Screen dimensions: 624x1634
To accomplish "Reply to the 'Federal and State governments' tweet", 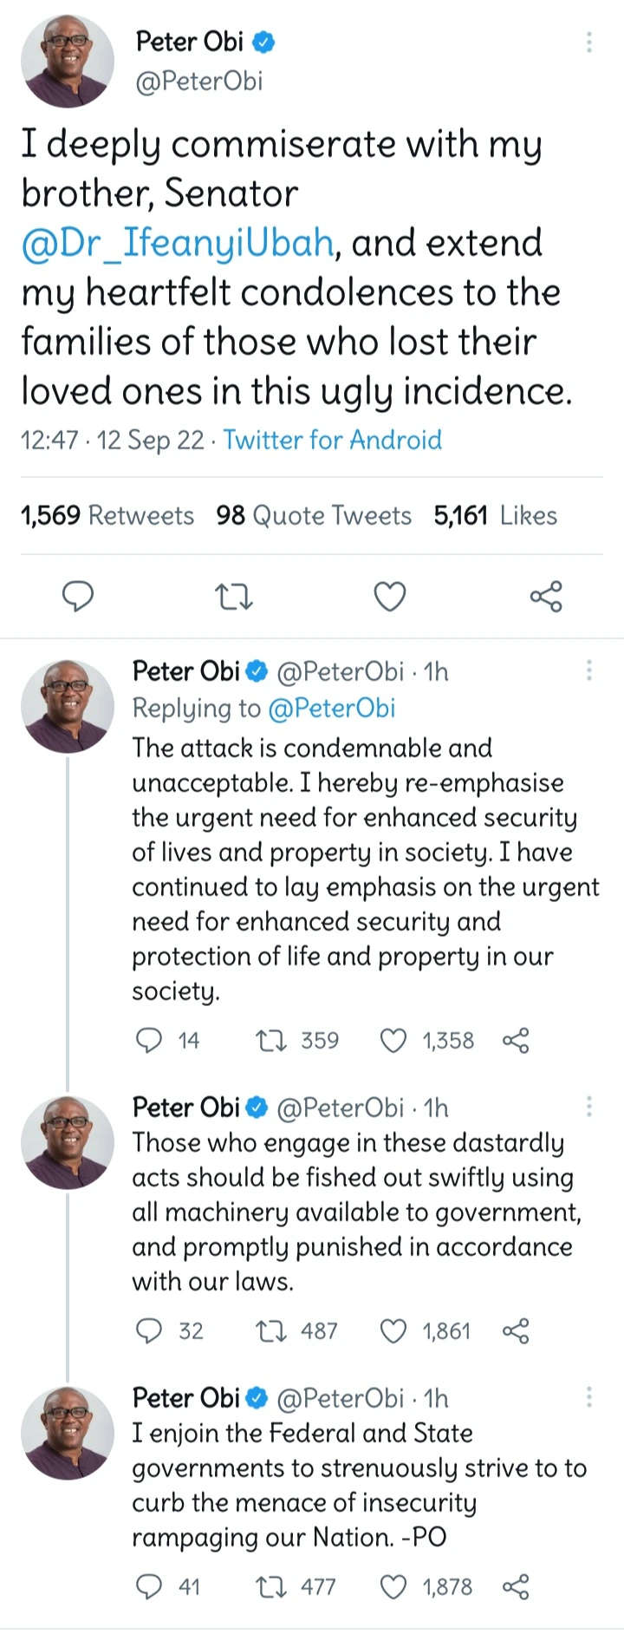I will tap(150, 1586).
